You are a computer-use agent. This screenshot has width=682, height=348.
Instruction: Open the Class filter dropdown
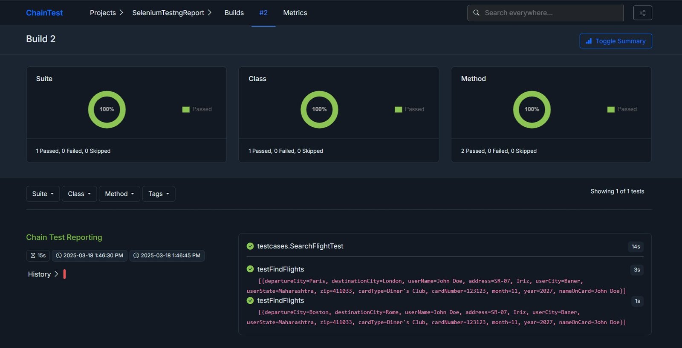pos(79,194)
